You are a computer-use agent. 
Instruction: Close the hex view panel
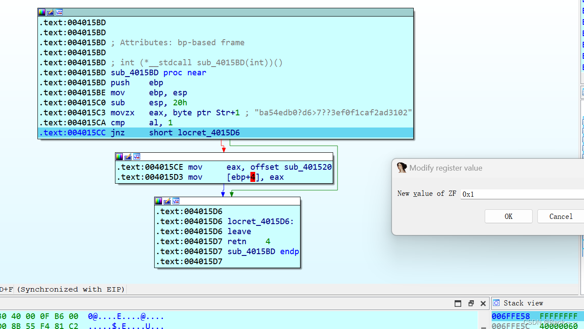pos(483,303)
